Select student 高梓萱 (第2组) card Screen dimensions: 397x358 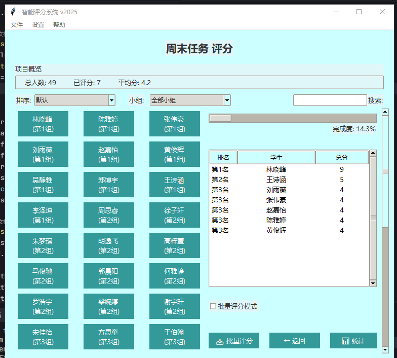(175, 245)
